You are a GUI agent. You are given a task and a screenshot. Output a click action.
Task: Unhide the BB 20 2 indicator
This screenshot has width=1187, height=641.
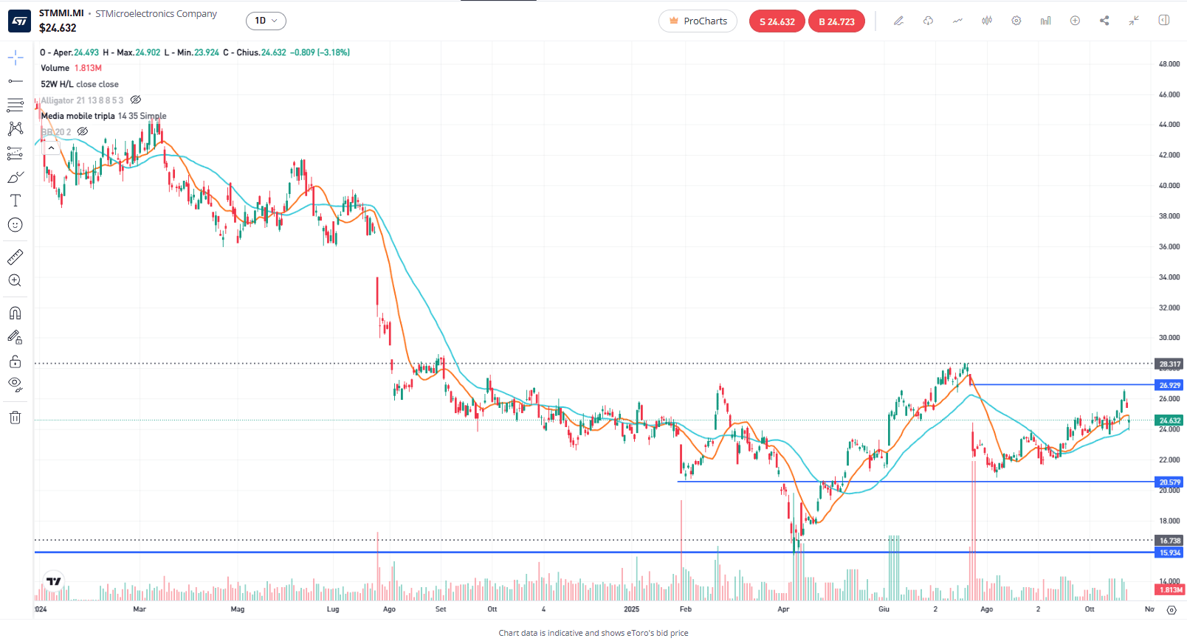pyautogui.click(x=83, y=131)
